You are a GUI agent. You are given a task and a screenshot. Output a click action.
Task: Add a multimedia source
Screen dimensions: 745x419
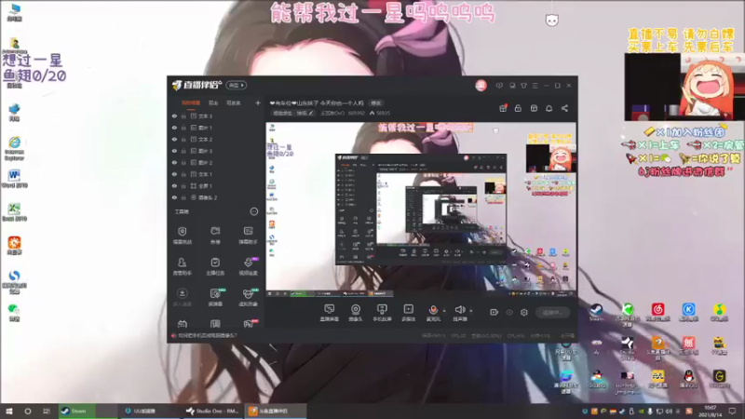409,313
